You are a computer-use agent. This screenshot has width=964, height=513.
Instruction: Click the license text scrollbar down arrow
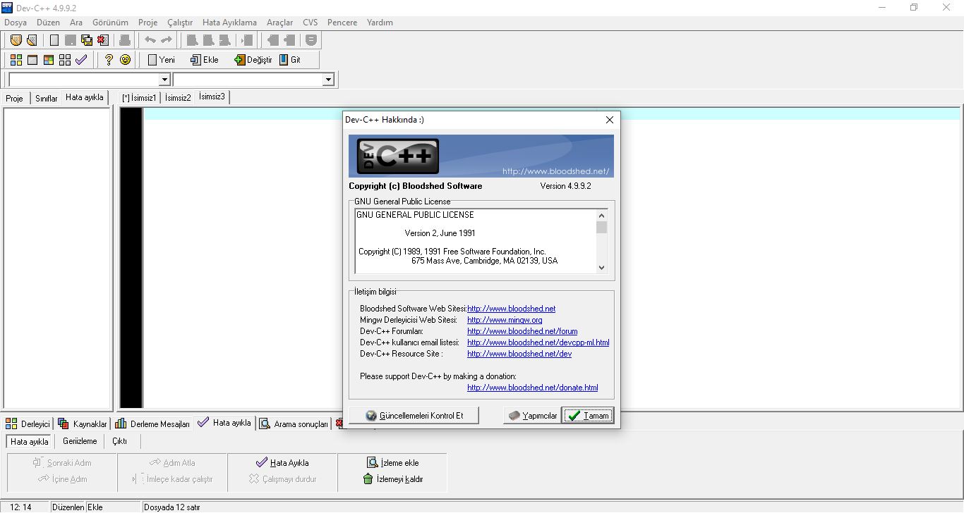tap(601, 268)
